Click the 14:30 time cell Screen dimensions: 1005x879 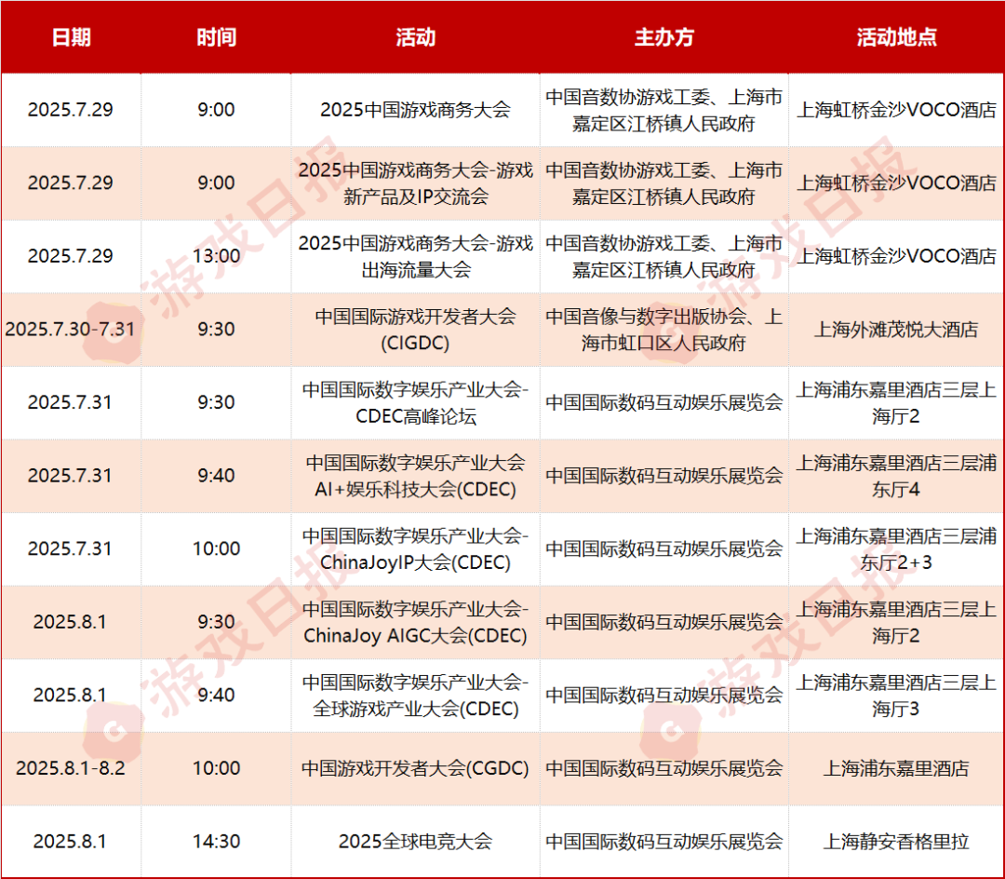pyautogui.click(x=216, y=841)
